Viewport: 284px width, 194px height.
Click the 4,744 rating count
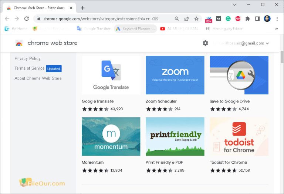click(244, 109)
